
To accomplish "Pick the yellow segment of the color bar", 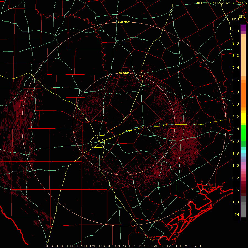I will [243, 118].
